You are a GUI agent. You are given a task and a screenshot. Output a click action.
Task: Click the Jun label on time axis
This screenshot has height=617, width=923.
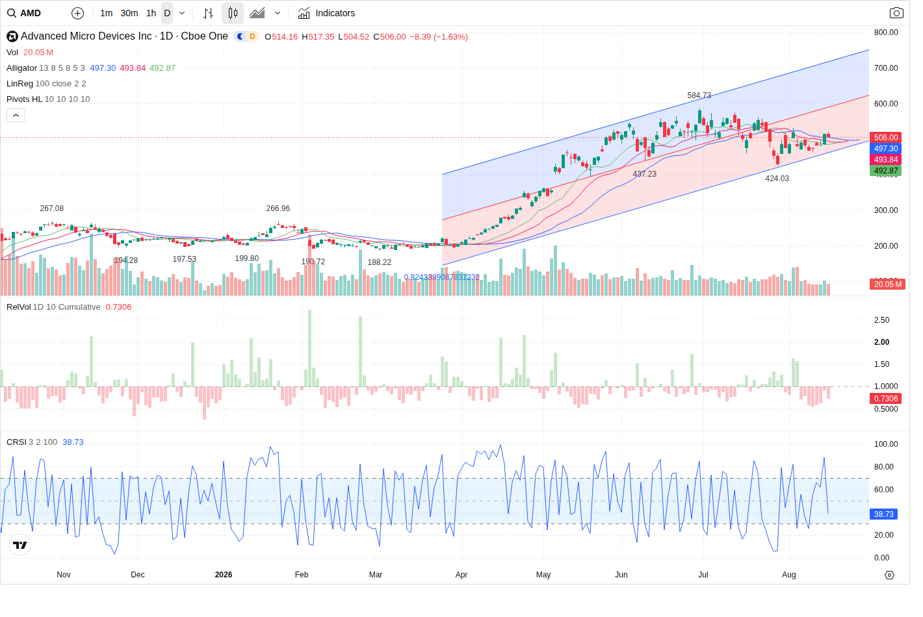click(621, 575)
